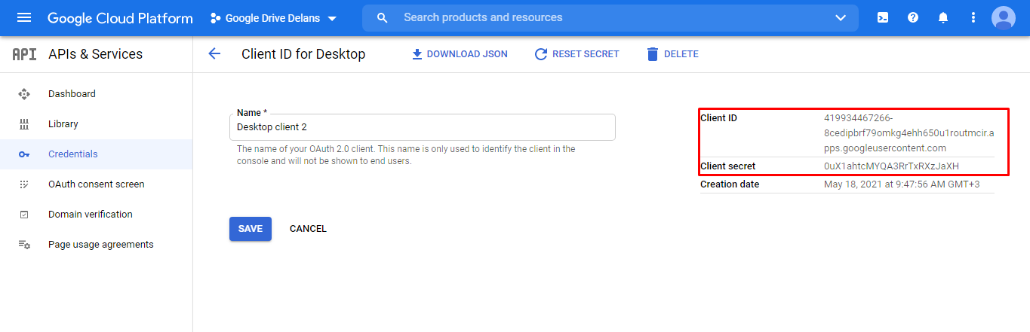Download the client JSON file
The image size is (1030, 332).
click(459, 54)
